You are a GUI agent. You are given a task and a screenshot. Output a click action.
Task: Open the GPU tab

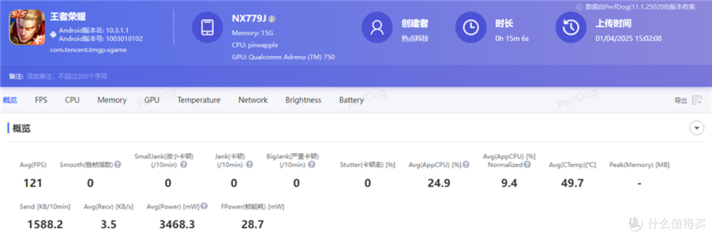[152, 100]
